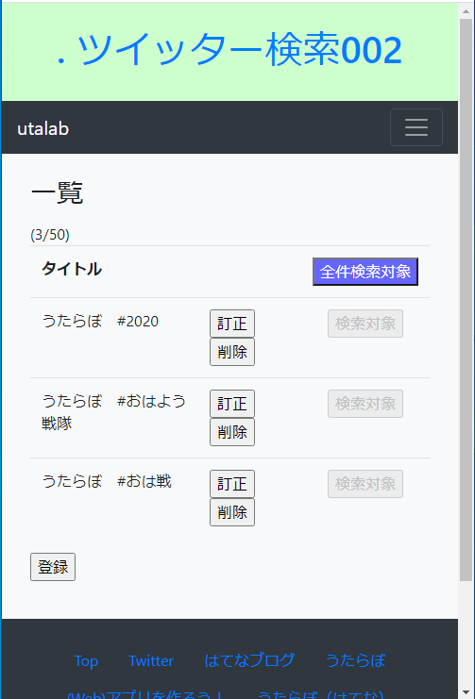Click the scrollbar up arrow

467,10
